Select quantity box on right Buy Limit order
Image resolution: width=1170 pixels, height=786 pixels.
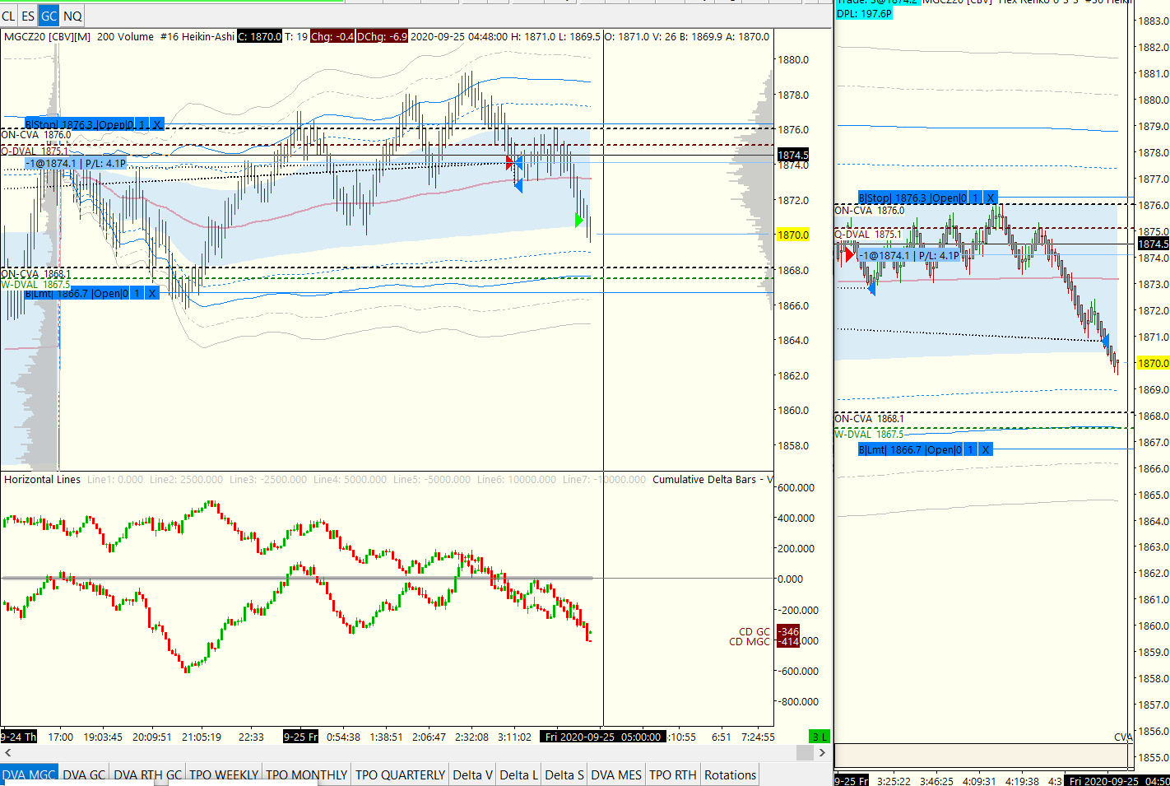[971, 449]
